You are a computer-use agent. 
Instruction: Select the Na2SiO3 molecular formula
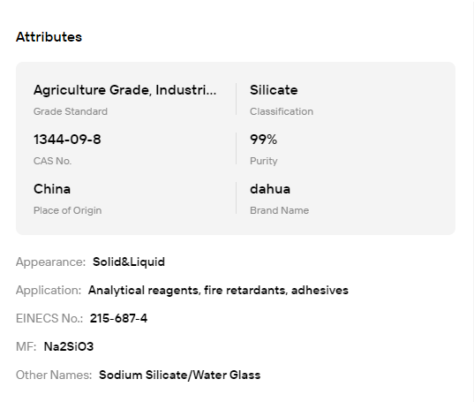(69, 346)
